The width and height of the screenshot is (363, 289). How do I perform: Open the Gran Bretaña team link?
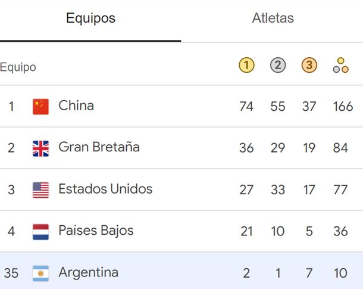[99, 147]
